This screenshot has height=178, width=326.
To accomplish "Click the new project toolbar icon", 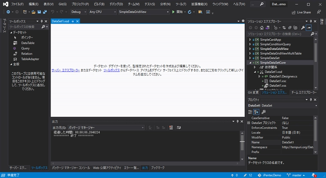I will click(25, 12).
